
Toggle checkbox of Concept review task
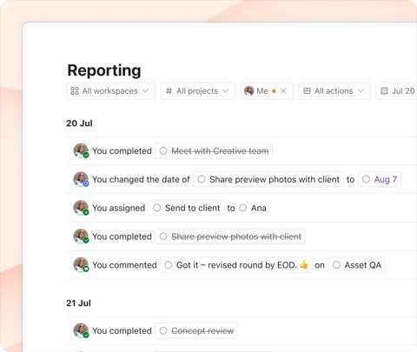[x=163, y=331]
